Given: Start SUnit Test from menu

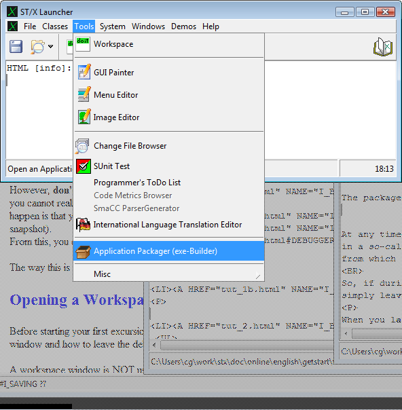Looking at the screenshot, I should pyautogui.click(x=168, y=166).
